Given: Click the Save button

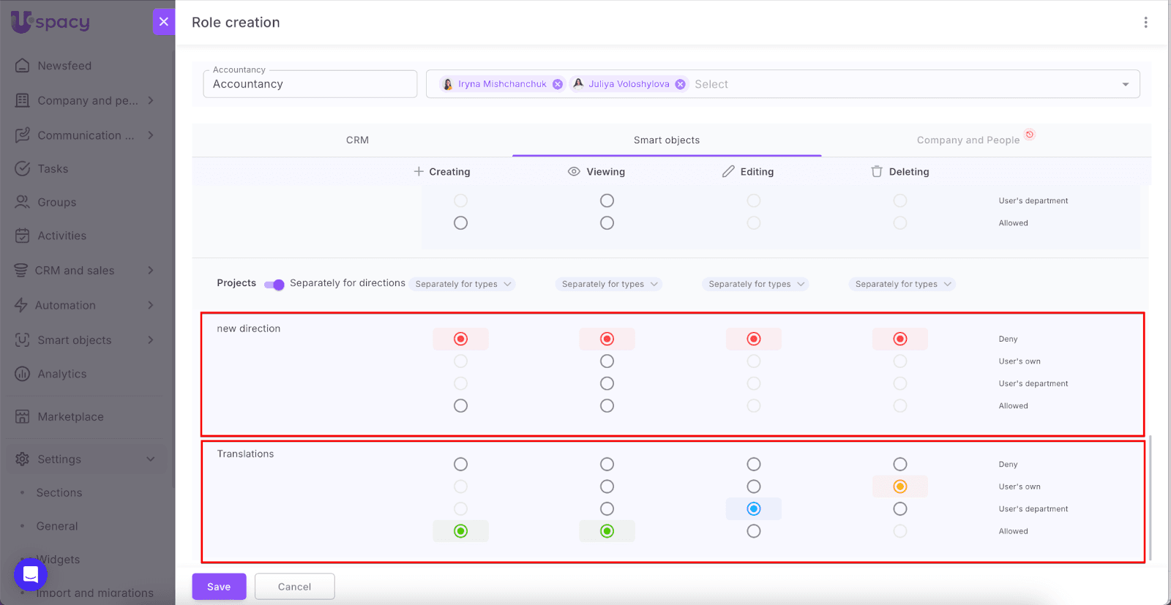Looking at the screenshot, I should coord(219,587).
